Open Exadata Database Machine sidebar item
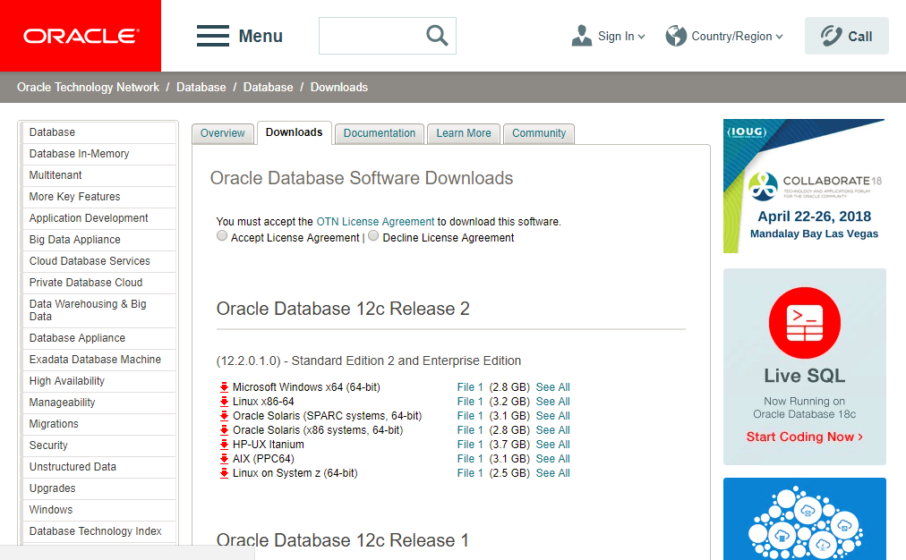 (x=98, y=360)
